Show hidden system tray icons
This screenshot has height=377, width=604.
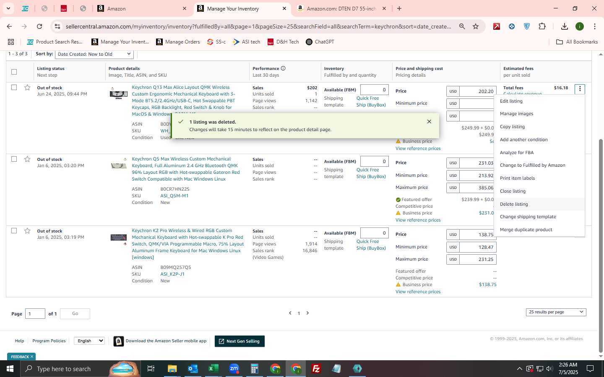click(519, 369)
